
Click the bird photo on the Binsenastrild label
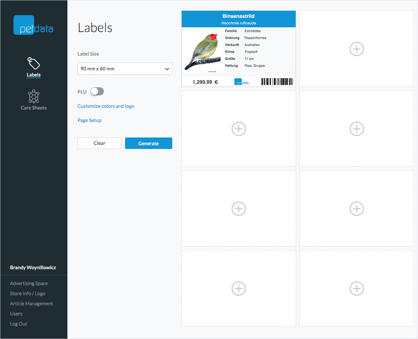pos(203,52)
